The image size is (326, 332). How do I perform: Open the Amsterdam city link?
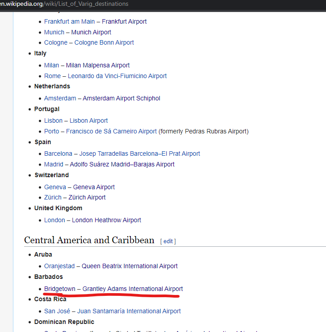pos(60,99)
